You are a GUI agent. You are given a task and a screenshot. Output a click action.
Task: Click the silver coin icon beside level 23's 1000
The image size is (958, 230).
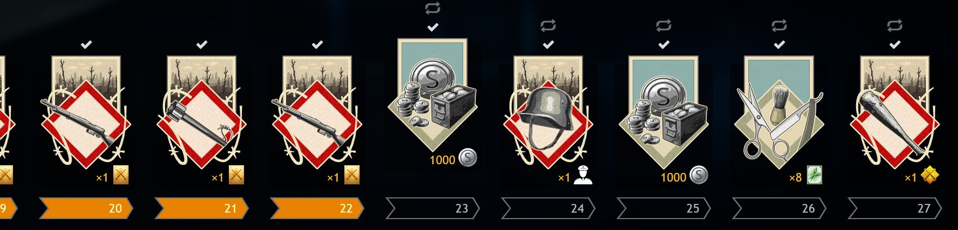[468, 158]
